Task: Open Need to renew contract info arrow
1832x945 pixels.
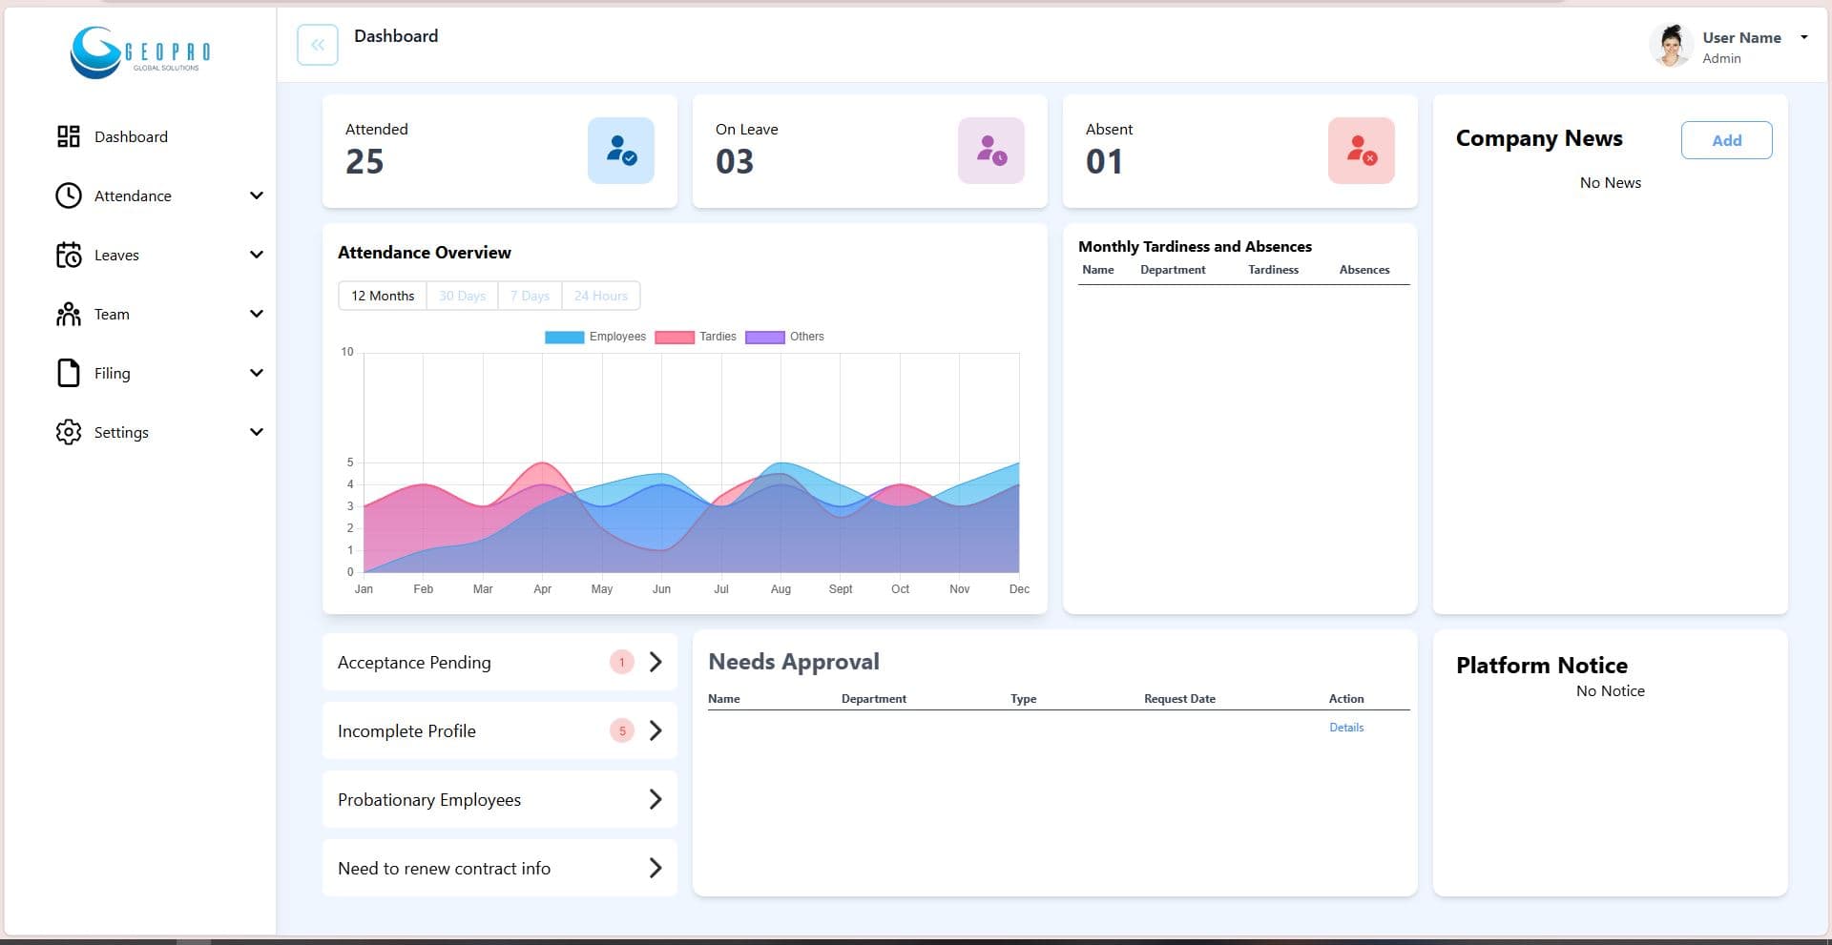Action: pyautogui.click(x=656, y=868)
